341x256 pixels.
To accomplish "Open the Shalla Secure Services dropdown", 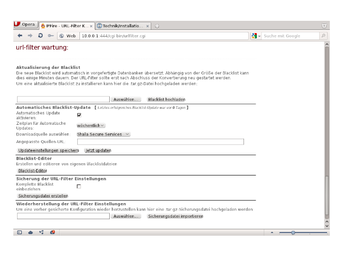I will coord(103,134).
